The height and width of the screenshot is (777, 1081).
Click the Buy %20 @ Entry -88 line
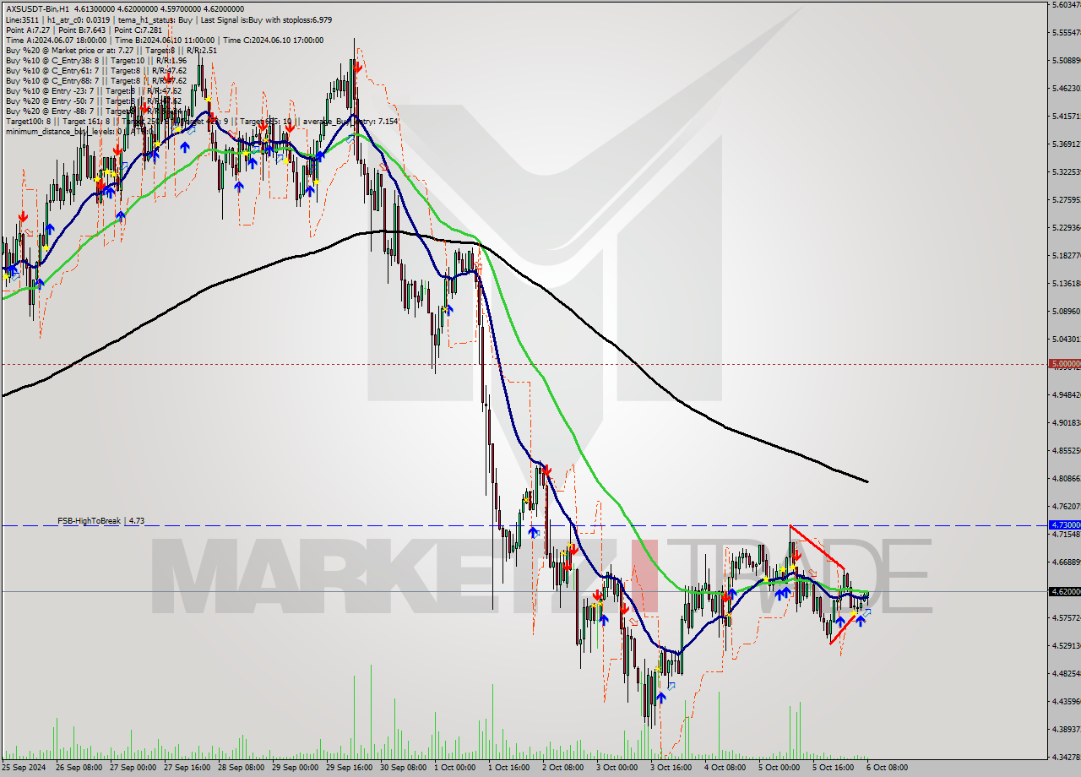pyautogui.click(x=93, y=111)
